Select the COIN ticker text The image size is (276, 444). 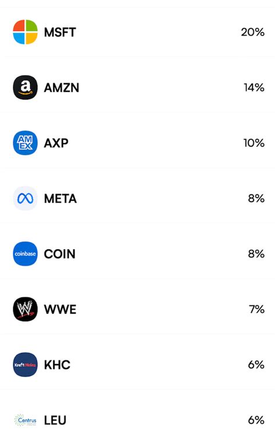click(60, 254)
